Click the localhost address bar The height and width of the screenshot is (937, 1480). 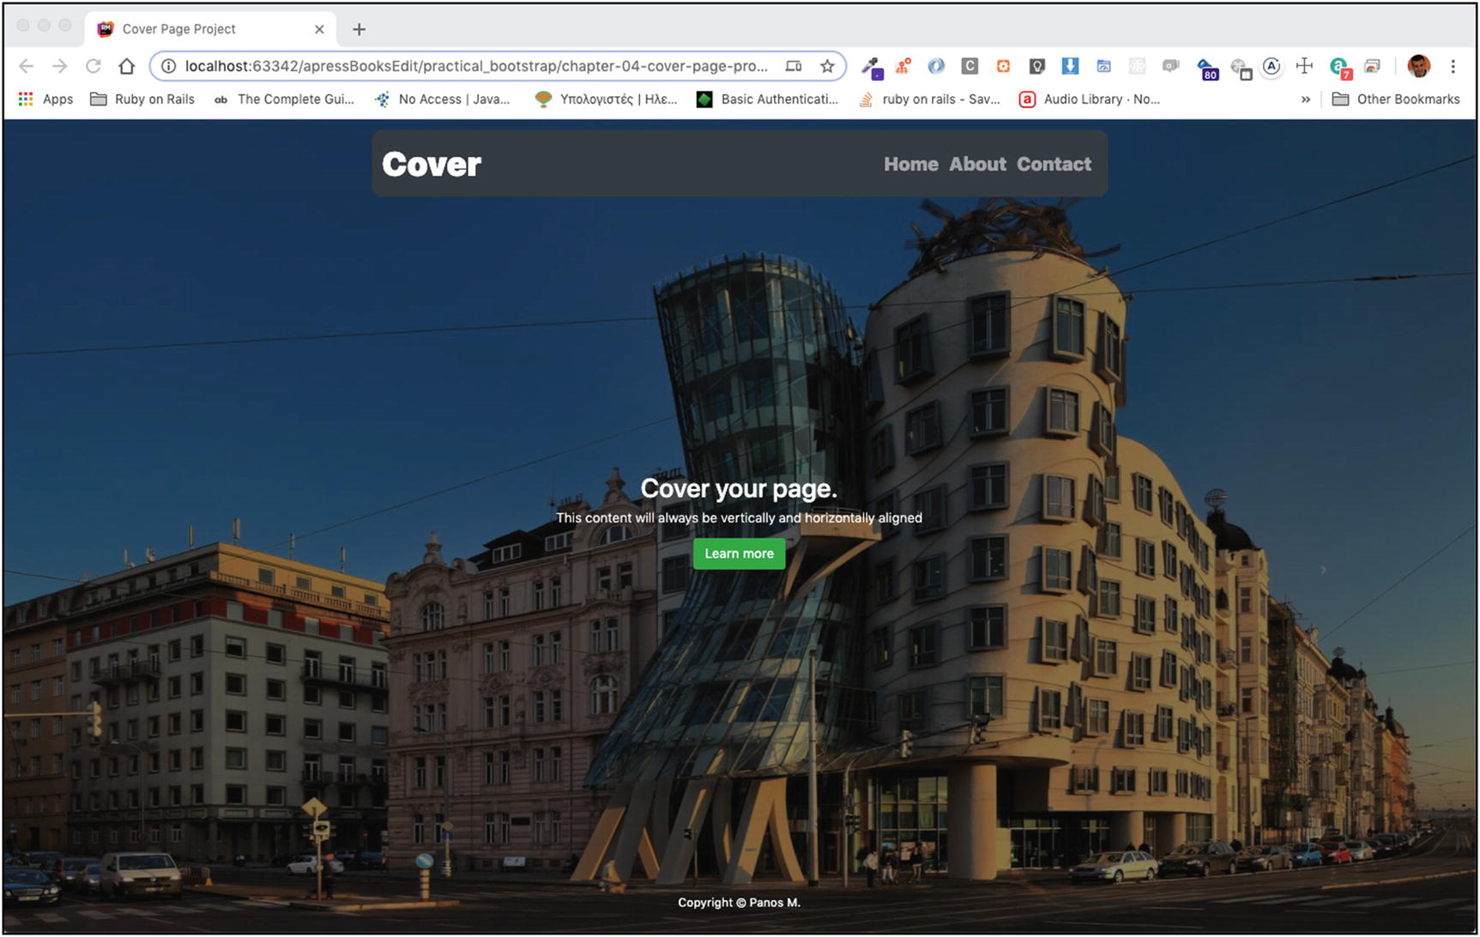pyautogui.click(x=476, y=66)
